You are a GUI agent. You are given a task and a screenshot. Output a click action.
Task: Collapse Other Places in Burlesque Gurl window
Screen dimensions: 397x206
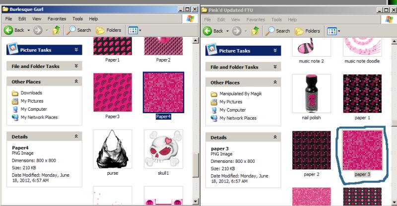point(76,81)
